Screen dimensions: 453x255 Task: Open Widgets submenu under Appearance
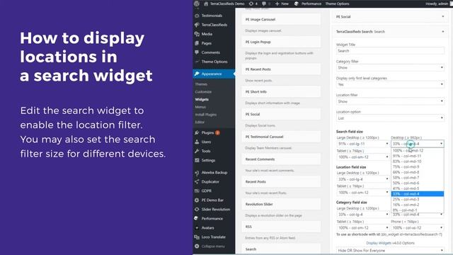[x=202, y=99]
